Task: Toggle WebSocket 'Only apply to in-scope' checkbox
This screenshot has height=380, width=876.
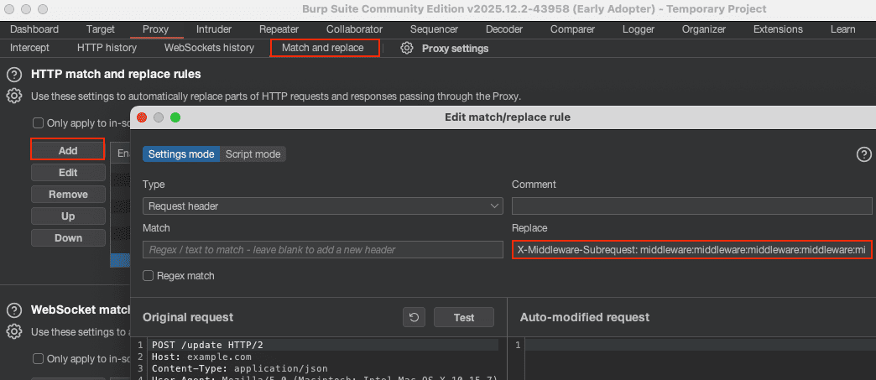Action: pyautogui.click(x=38, y=359)
